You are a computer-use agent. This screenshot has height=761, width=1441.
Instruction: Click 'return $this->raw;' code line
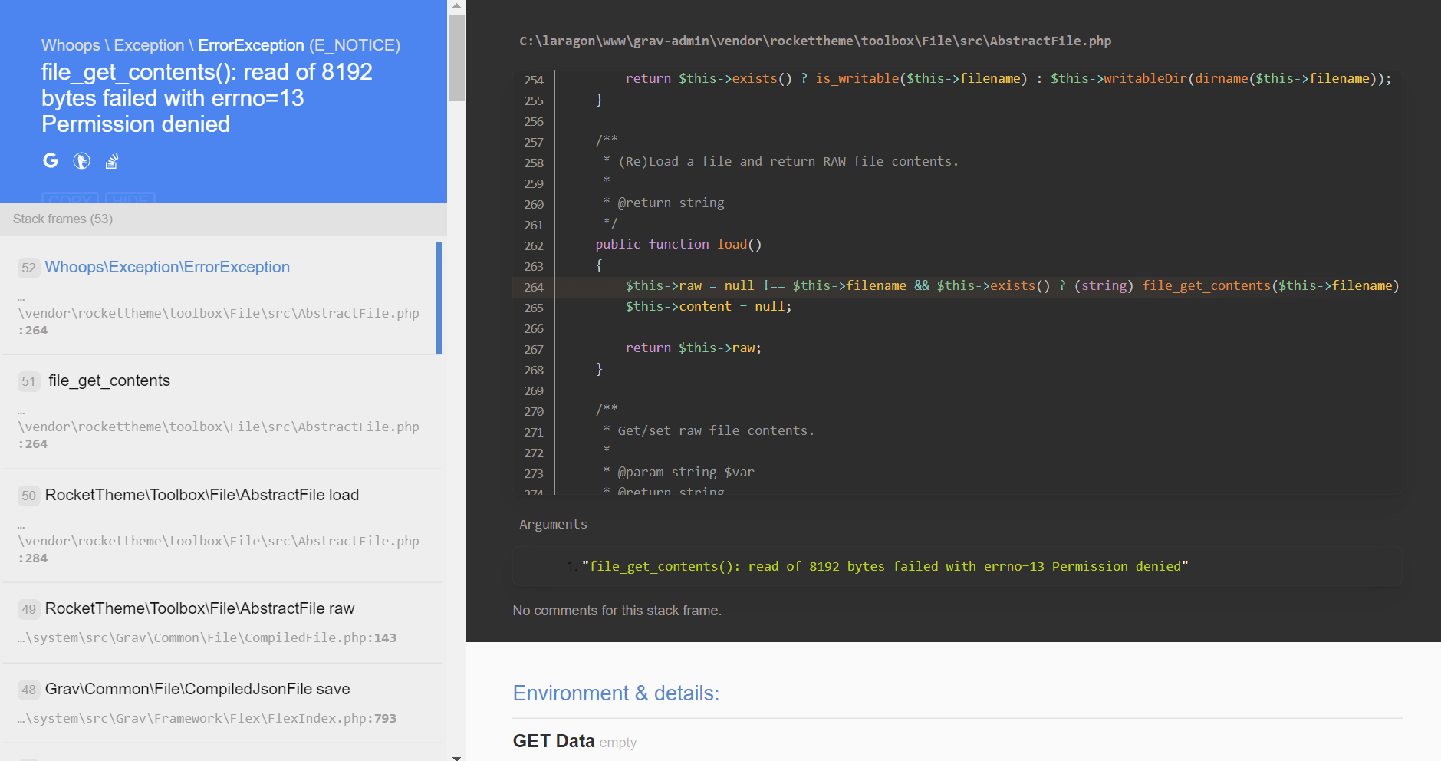(693, 348)
